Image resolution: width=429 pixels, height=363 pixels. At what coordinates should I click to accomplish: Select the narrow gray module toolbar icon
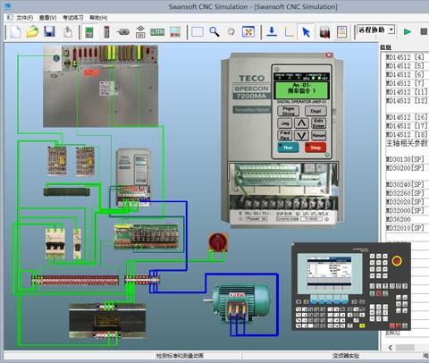coord(106,32)
